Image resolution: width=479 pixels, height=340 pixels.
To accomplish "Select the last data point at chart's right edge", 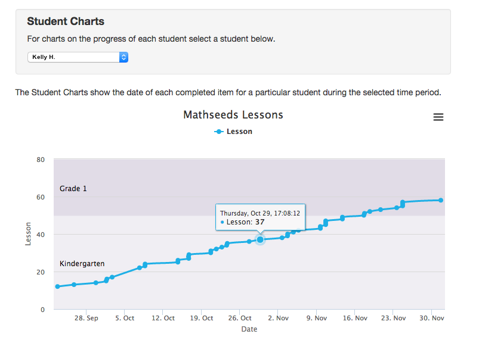I will (441, 200).
